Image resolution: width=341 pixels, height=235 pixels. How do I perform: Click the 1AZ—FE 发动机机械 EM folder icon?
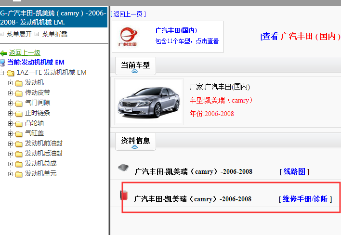[x=11, y=73]
